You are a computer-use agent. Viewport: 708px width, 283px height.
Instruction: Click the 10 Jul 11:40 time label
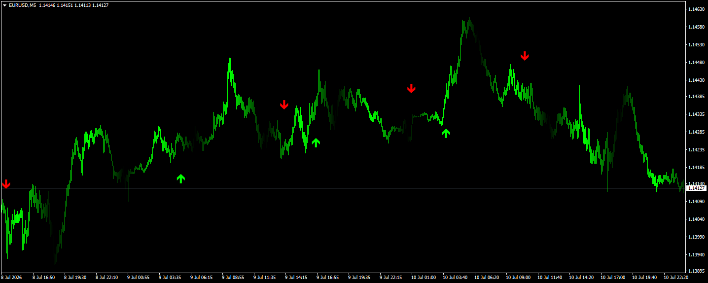point(550,278)
